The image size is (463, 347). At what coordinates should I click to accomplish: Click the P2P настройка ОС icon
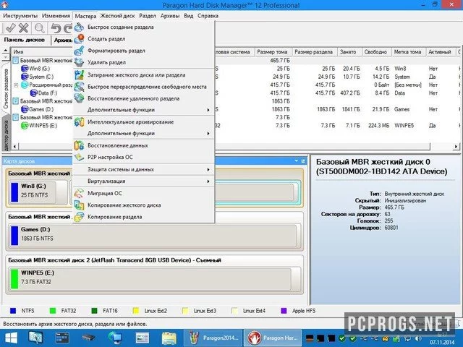pyautogui.click(x=79, y=158)
